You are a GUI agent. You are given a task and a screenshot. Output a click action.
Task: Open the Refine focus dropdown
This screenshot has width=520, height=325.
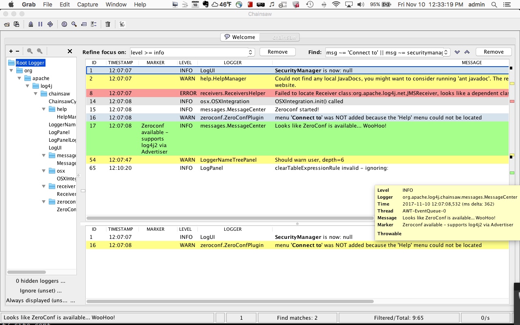[251, 52]
